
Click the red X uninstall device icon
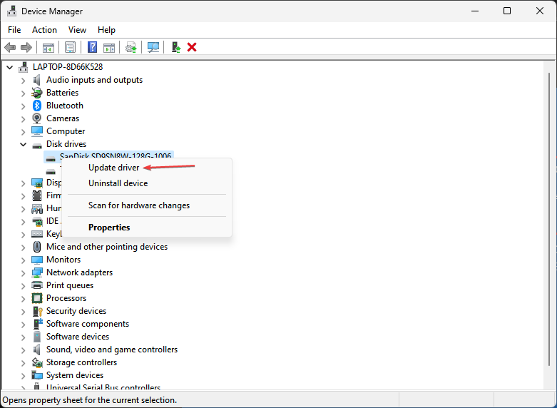[192, 47]
